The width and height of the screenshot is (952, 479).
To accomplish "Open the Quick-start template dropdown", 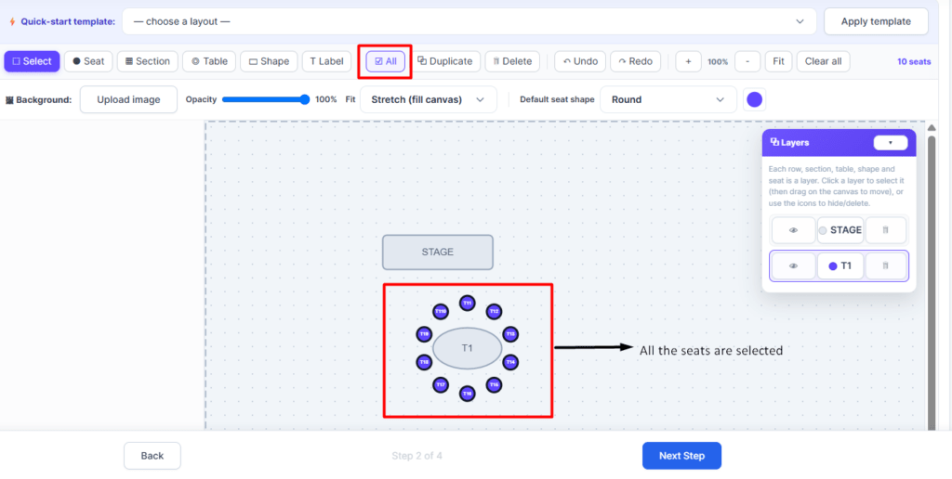I will (x=469, y=22).
